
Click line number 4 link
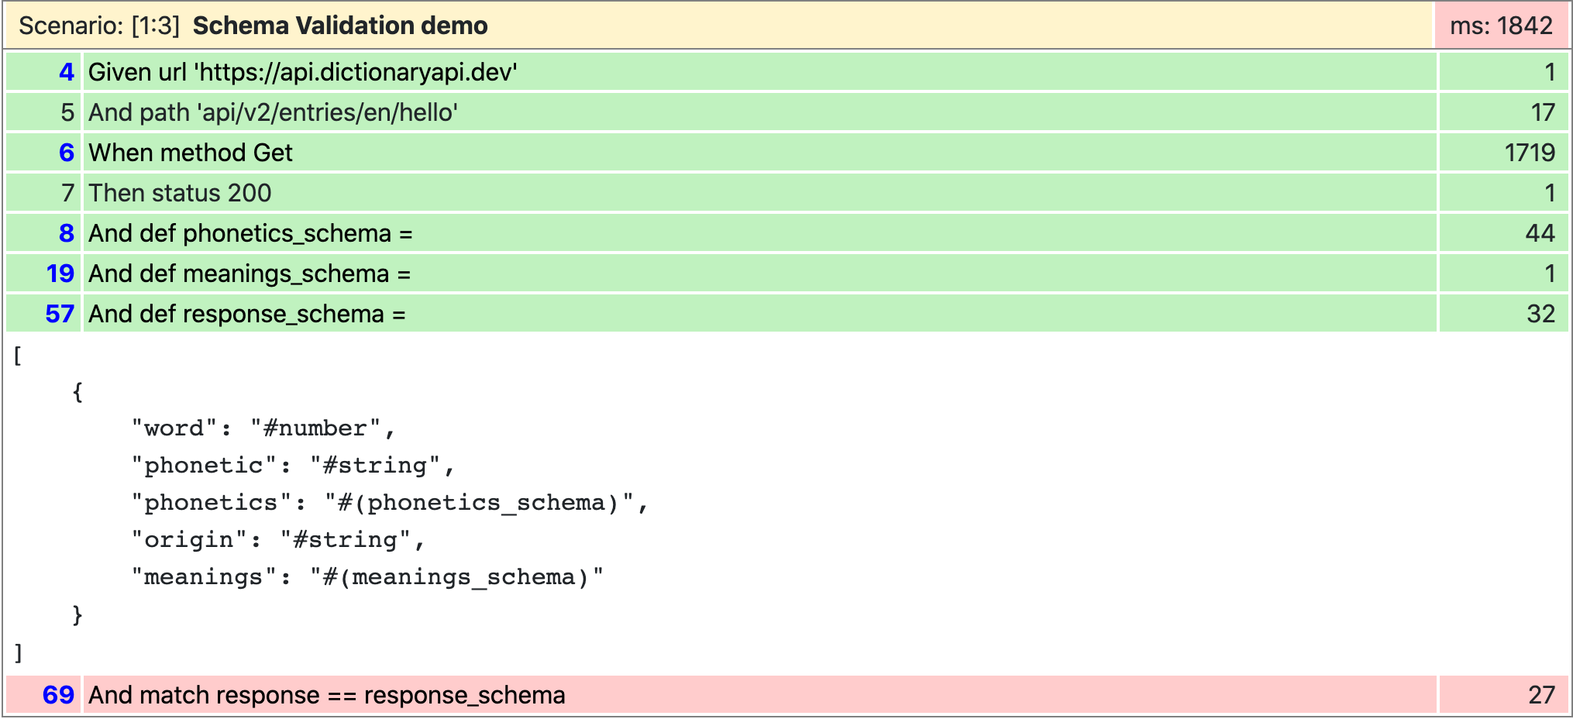click(x=67, y=72)
